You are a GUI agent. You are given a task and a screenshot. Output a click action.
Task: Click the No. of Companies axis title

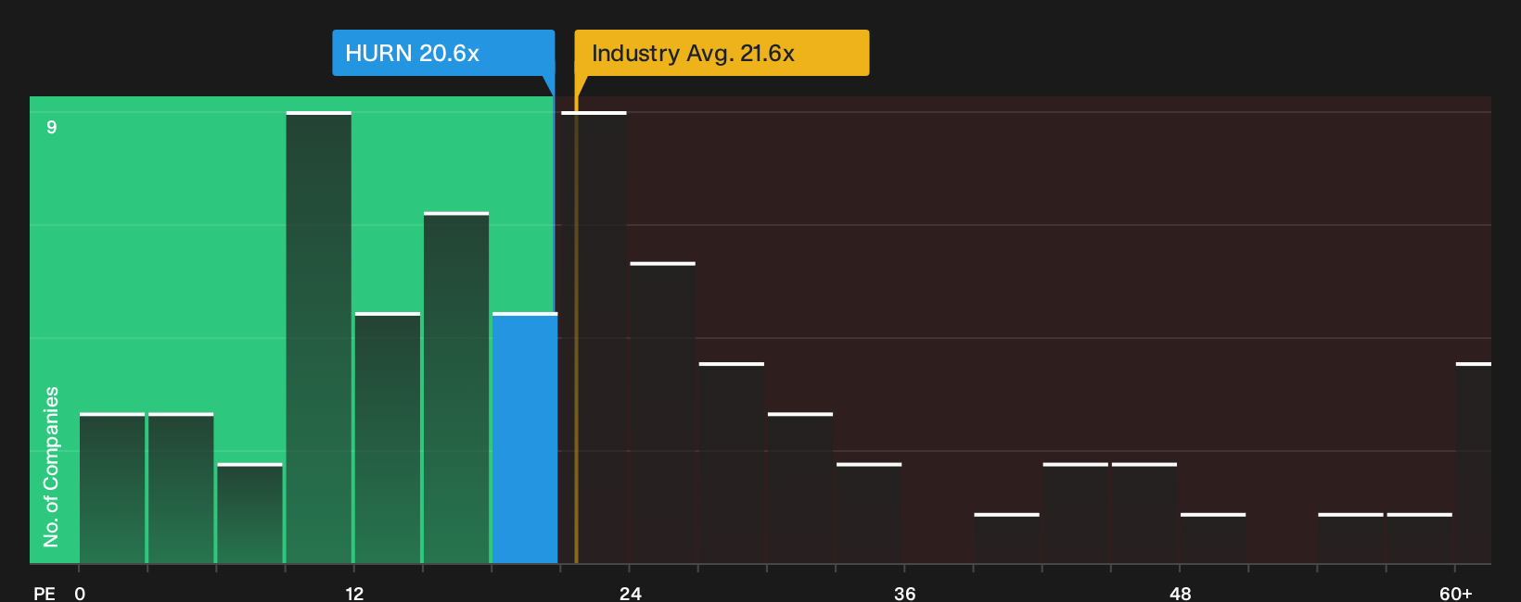click(51, 467)
